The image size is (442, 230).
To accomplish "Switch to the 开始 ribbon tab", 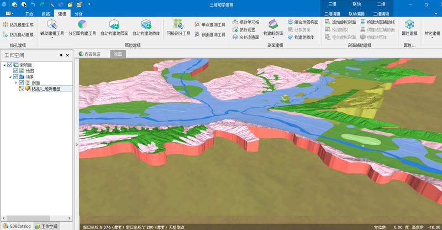I will tap(29, 14).
